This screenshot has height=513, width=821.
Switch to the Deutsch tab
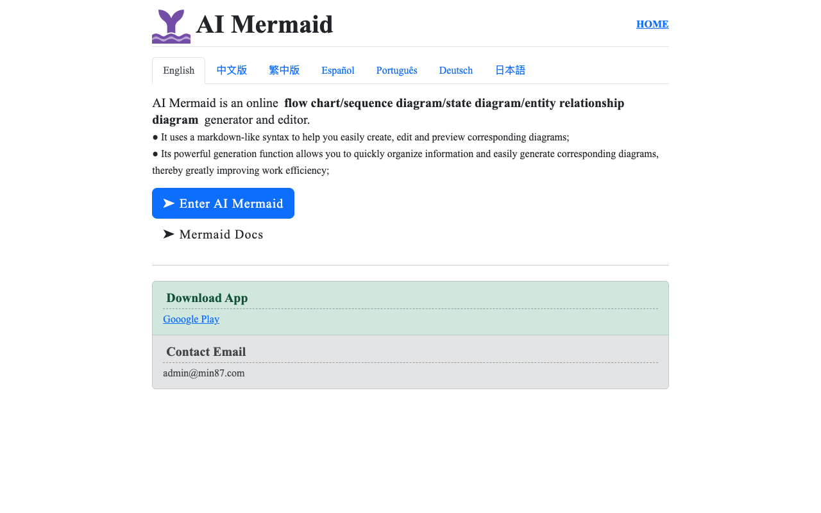click(x=456, y=71)
